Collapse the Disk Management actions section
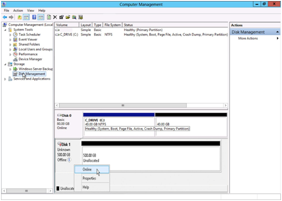 [x=277, y=32]
